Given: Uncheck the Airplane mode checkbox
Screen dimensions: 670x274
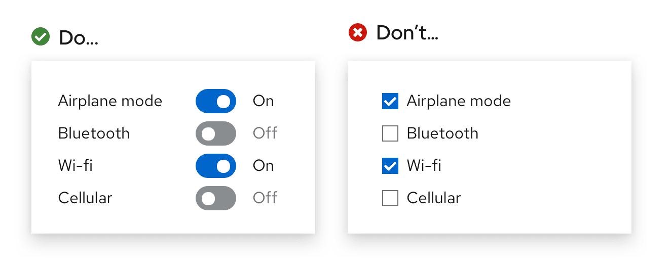Looking at the screenshot, I should pyautogui.click(x=390, y=101).
